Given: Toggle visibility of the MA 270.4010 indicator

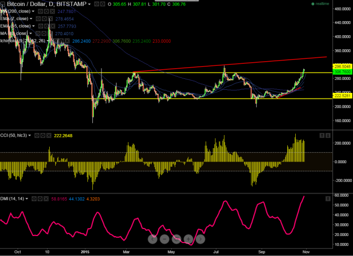Looking at the screenshot, I should [x=38, y=34].
